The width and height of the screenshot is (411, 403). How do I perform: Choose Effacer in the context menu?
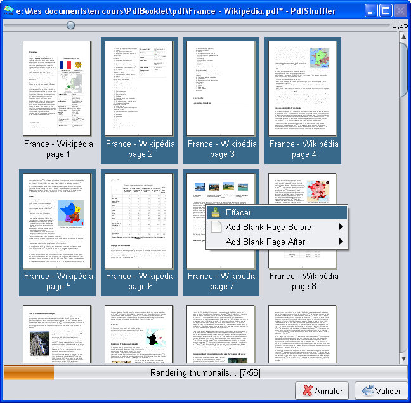tap(277, 212)
